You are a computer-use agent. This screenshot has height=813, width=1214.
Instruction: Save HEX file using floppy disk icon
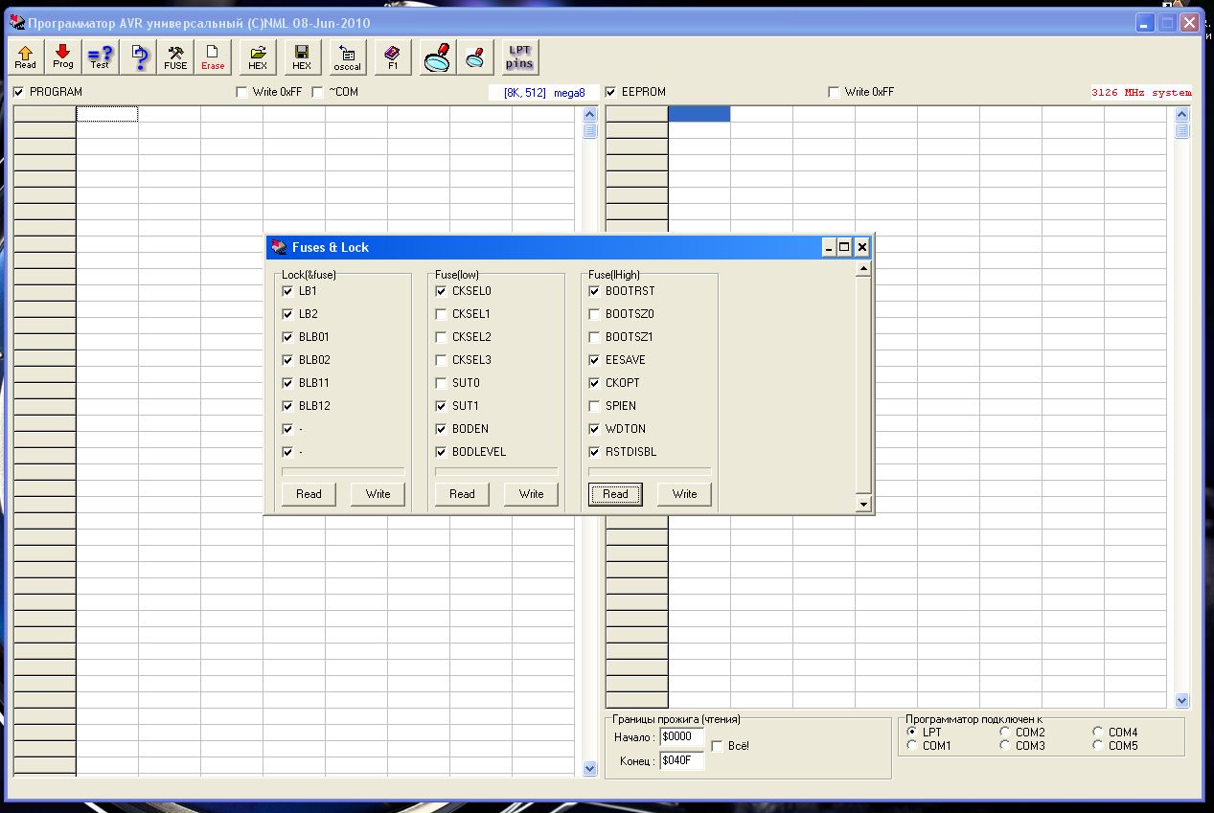(302, 57)
